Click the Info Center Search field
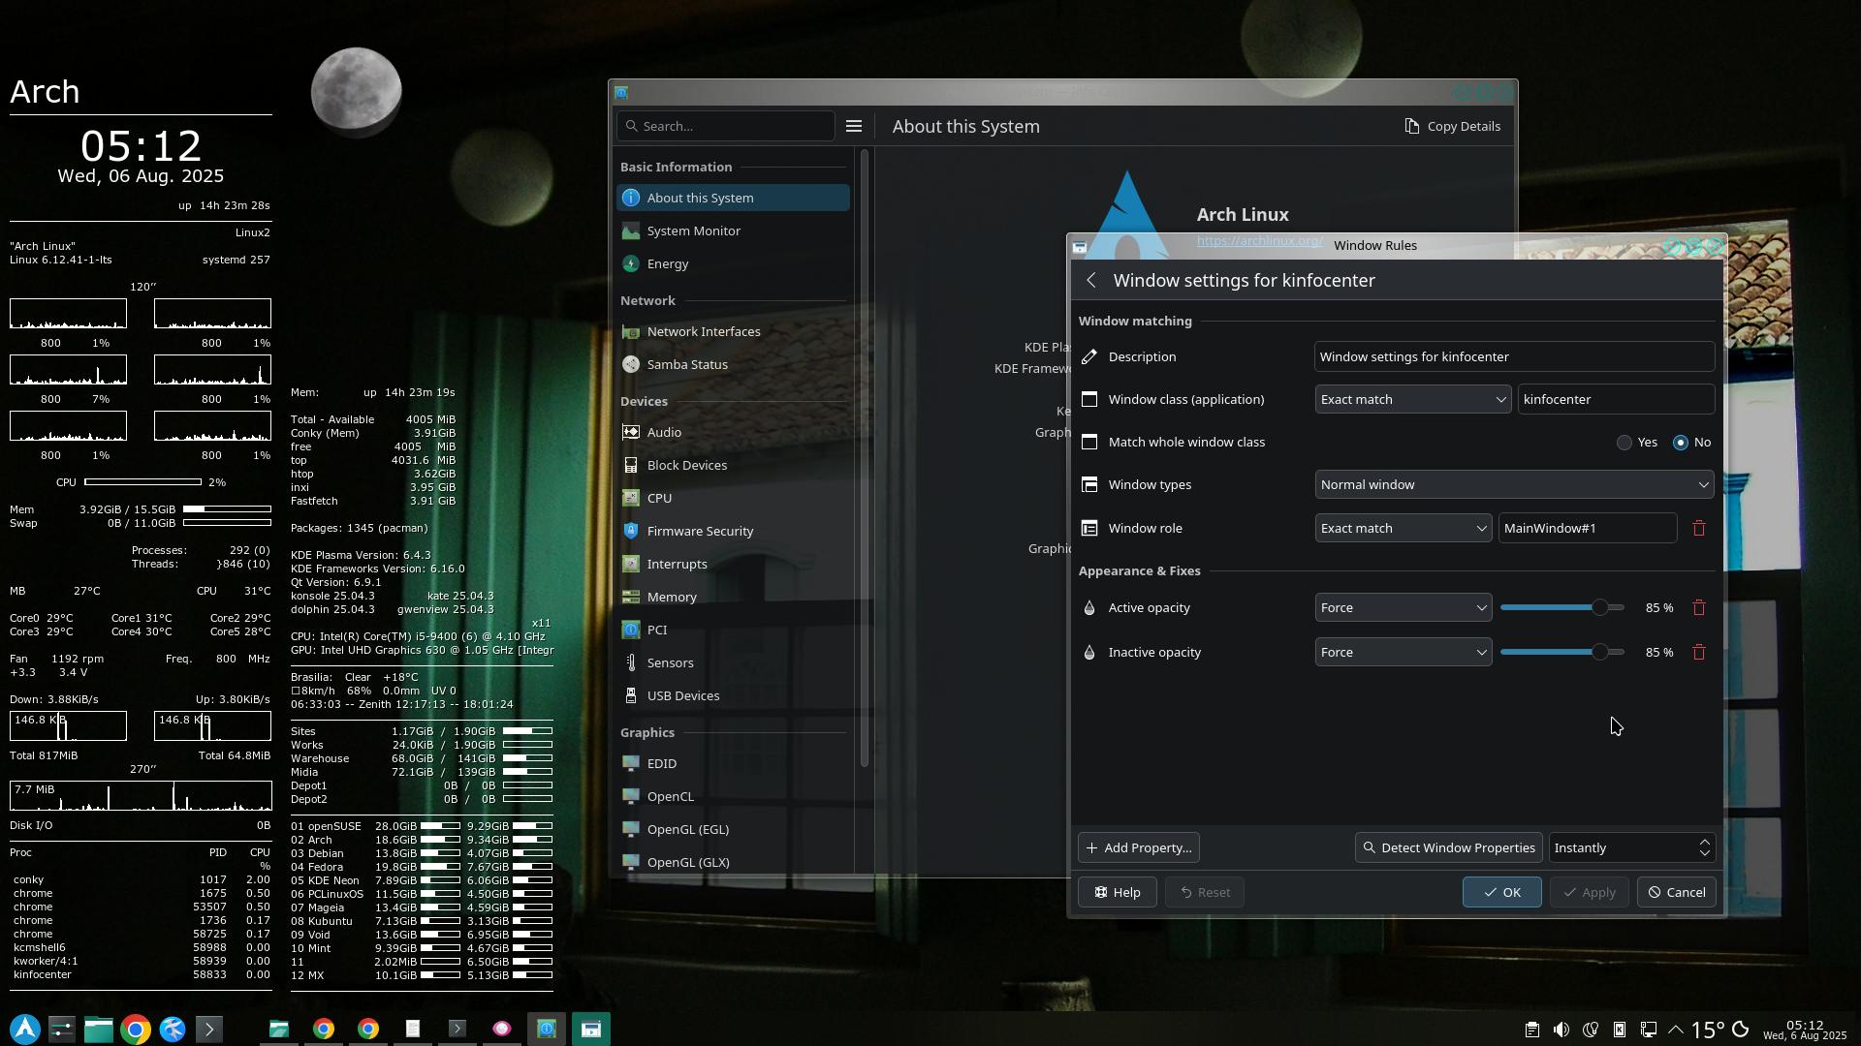 [725, 126]
